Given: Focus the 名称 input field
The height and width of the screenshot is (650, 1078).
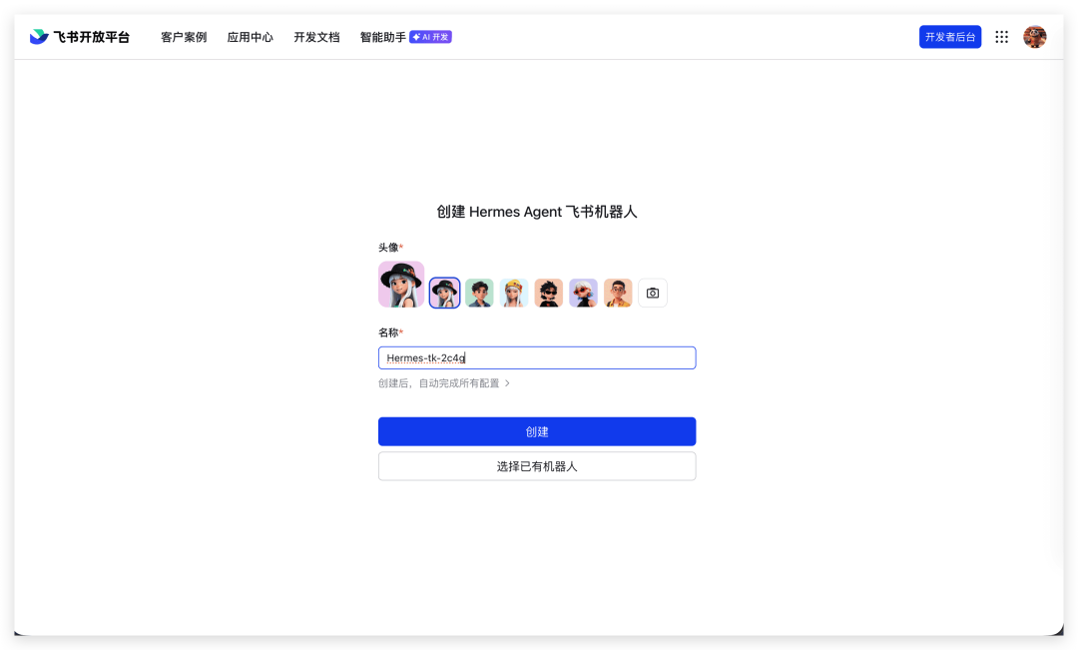Looking at the screenshot, I should pos(537,357).
